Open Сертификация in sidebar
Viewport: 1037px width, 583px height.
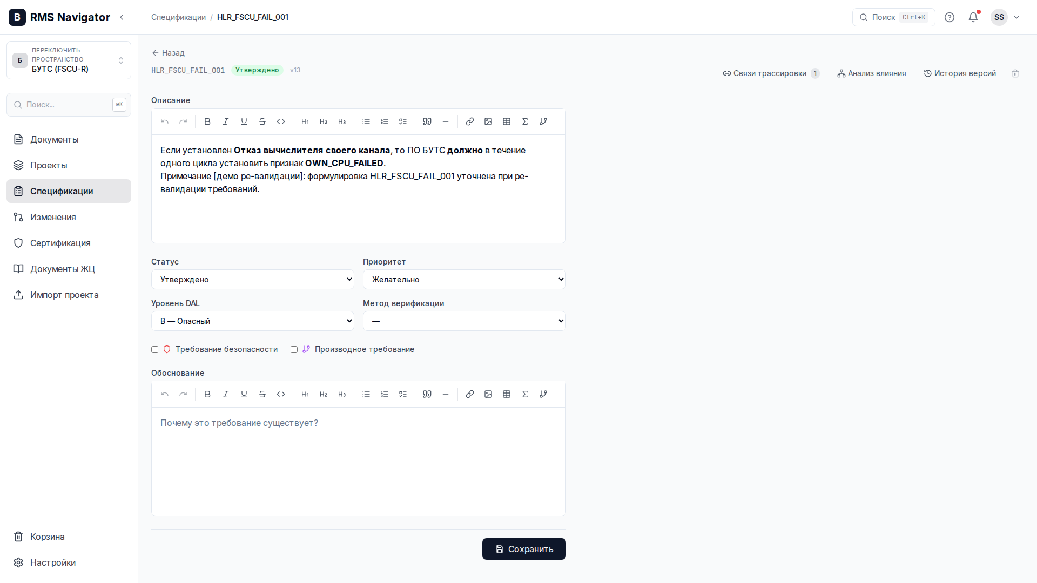[69, 243]
